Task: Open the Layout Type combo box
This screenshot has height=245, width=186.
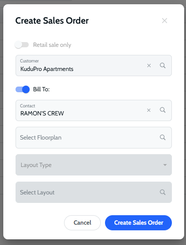Action: [94, 165]
